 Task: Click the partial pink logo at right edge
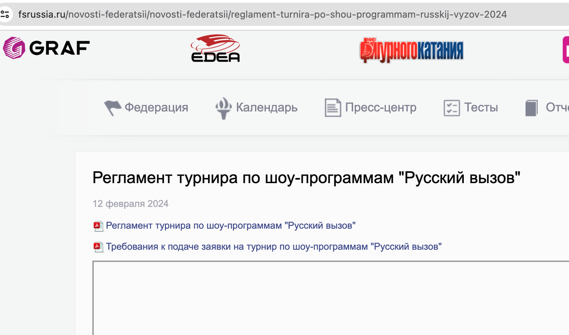566,49
